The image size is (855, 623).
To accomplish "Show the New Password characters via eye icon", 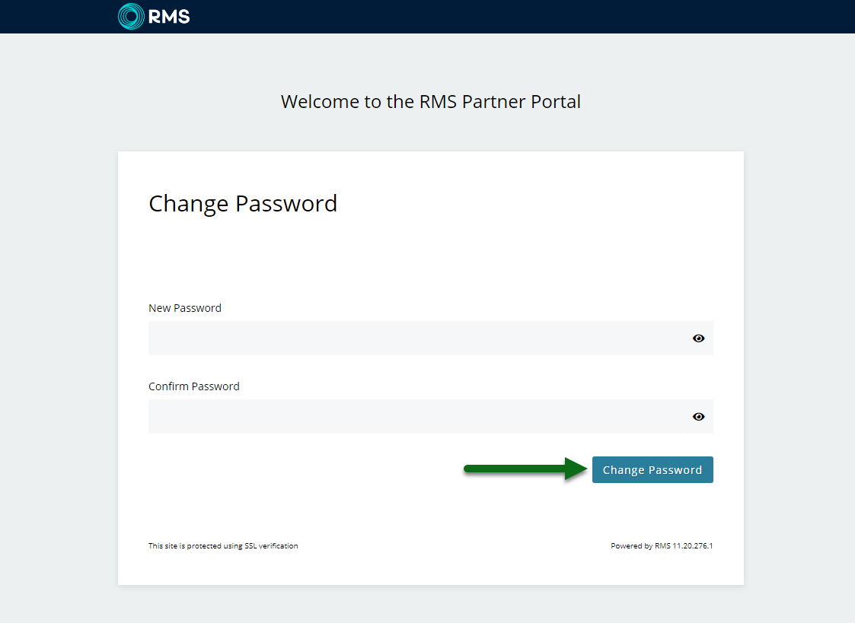I will click(x=698, y=339).
